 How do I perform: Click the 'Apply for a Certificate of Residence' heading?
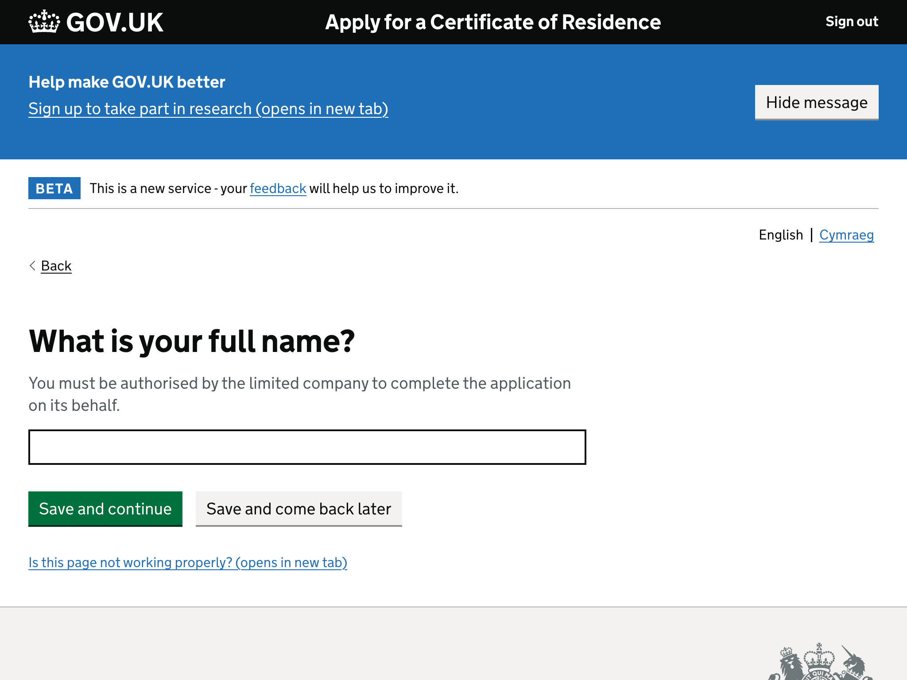pos(492,22)
